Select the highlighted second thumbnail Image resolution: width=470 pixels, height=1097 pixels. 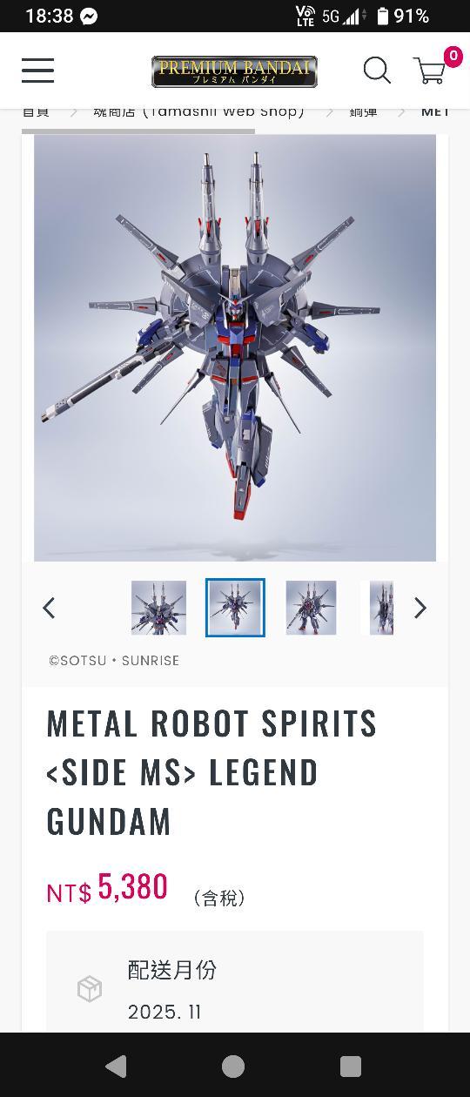pyautogui.click(x=235, y=608)
